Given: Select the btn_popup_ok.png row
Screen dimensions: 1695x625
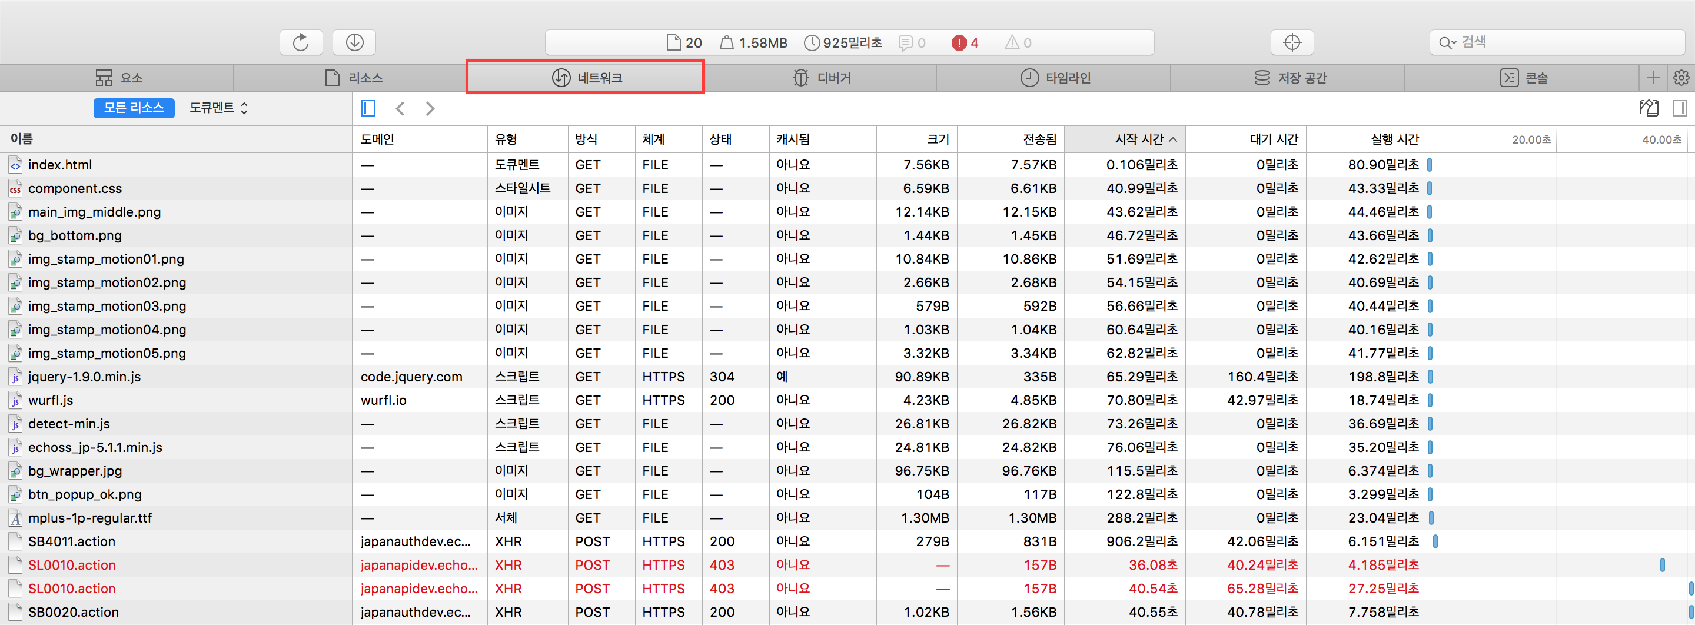Looking at the screenshot, I should 847,495.
